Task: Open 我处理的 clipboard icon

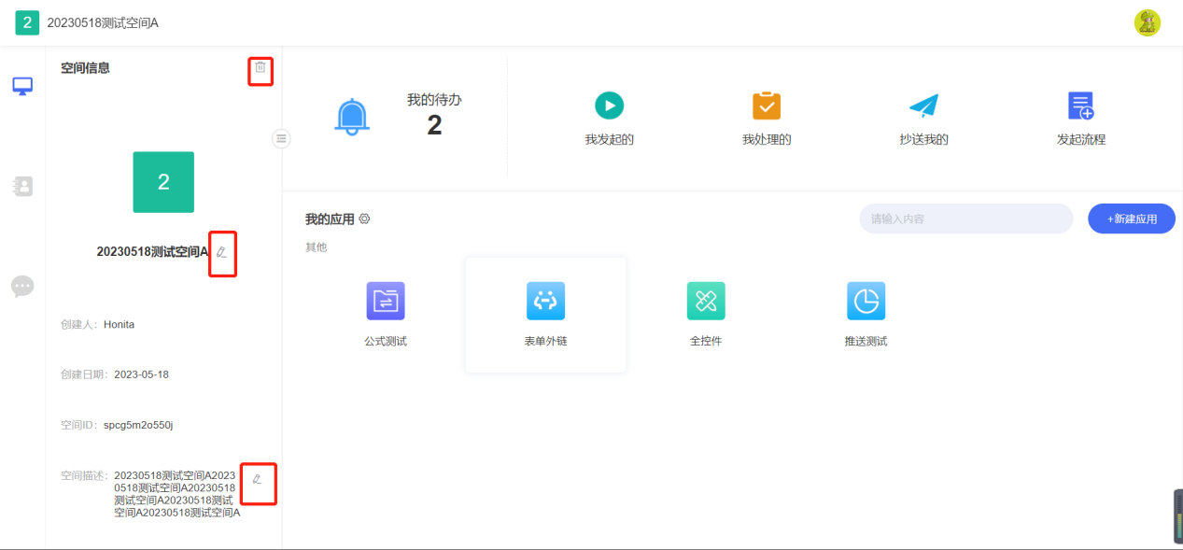Action: click(x=766, y=106)
